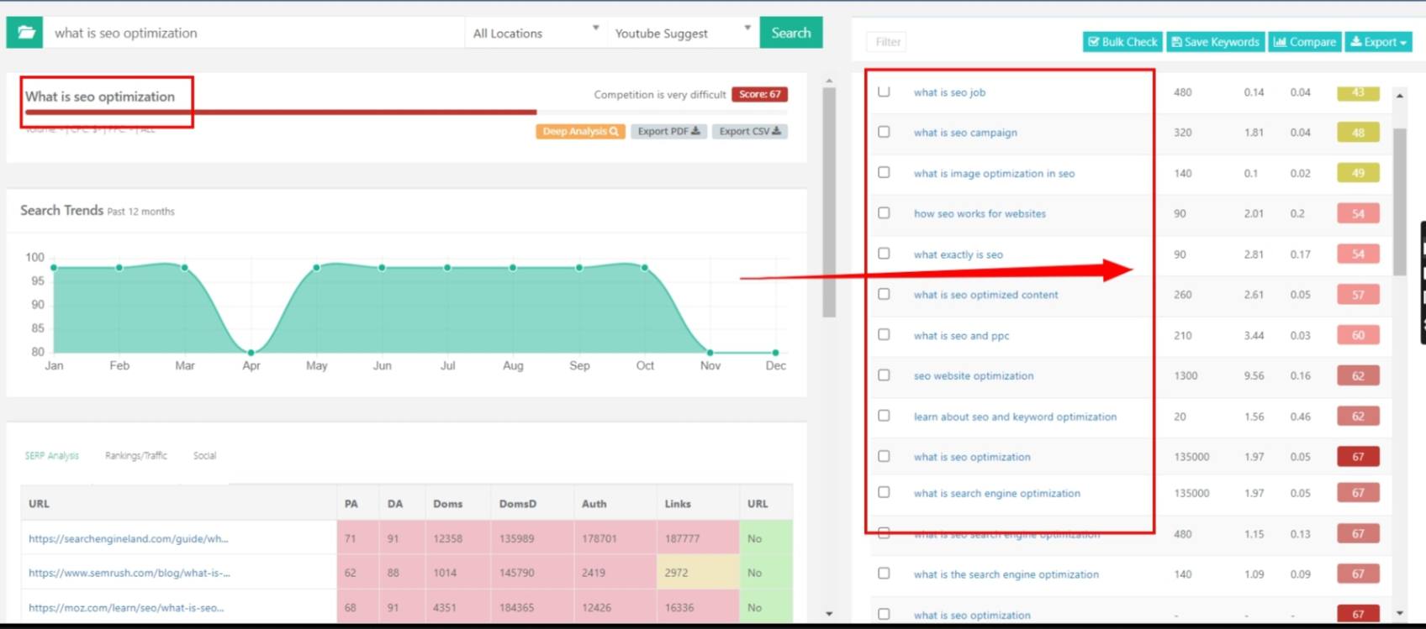Switch to the SERP Analysis tab
Screen dimensions: 1426x629
51,455
